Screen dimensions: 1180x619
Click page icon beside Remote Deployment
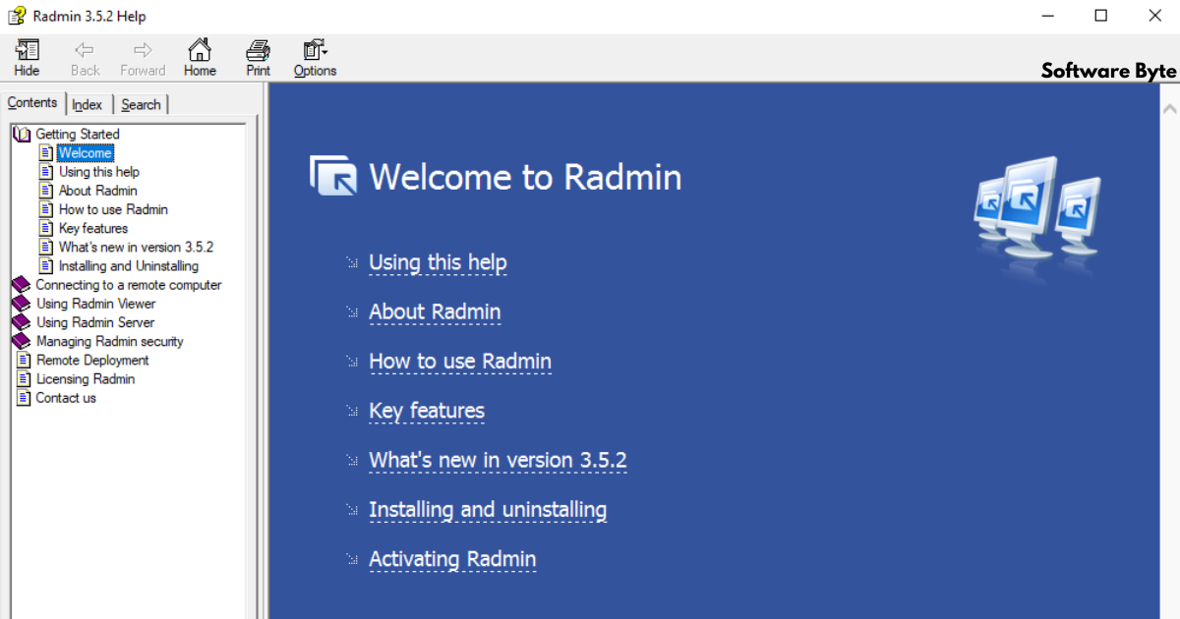(x=24, y=360)
